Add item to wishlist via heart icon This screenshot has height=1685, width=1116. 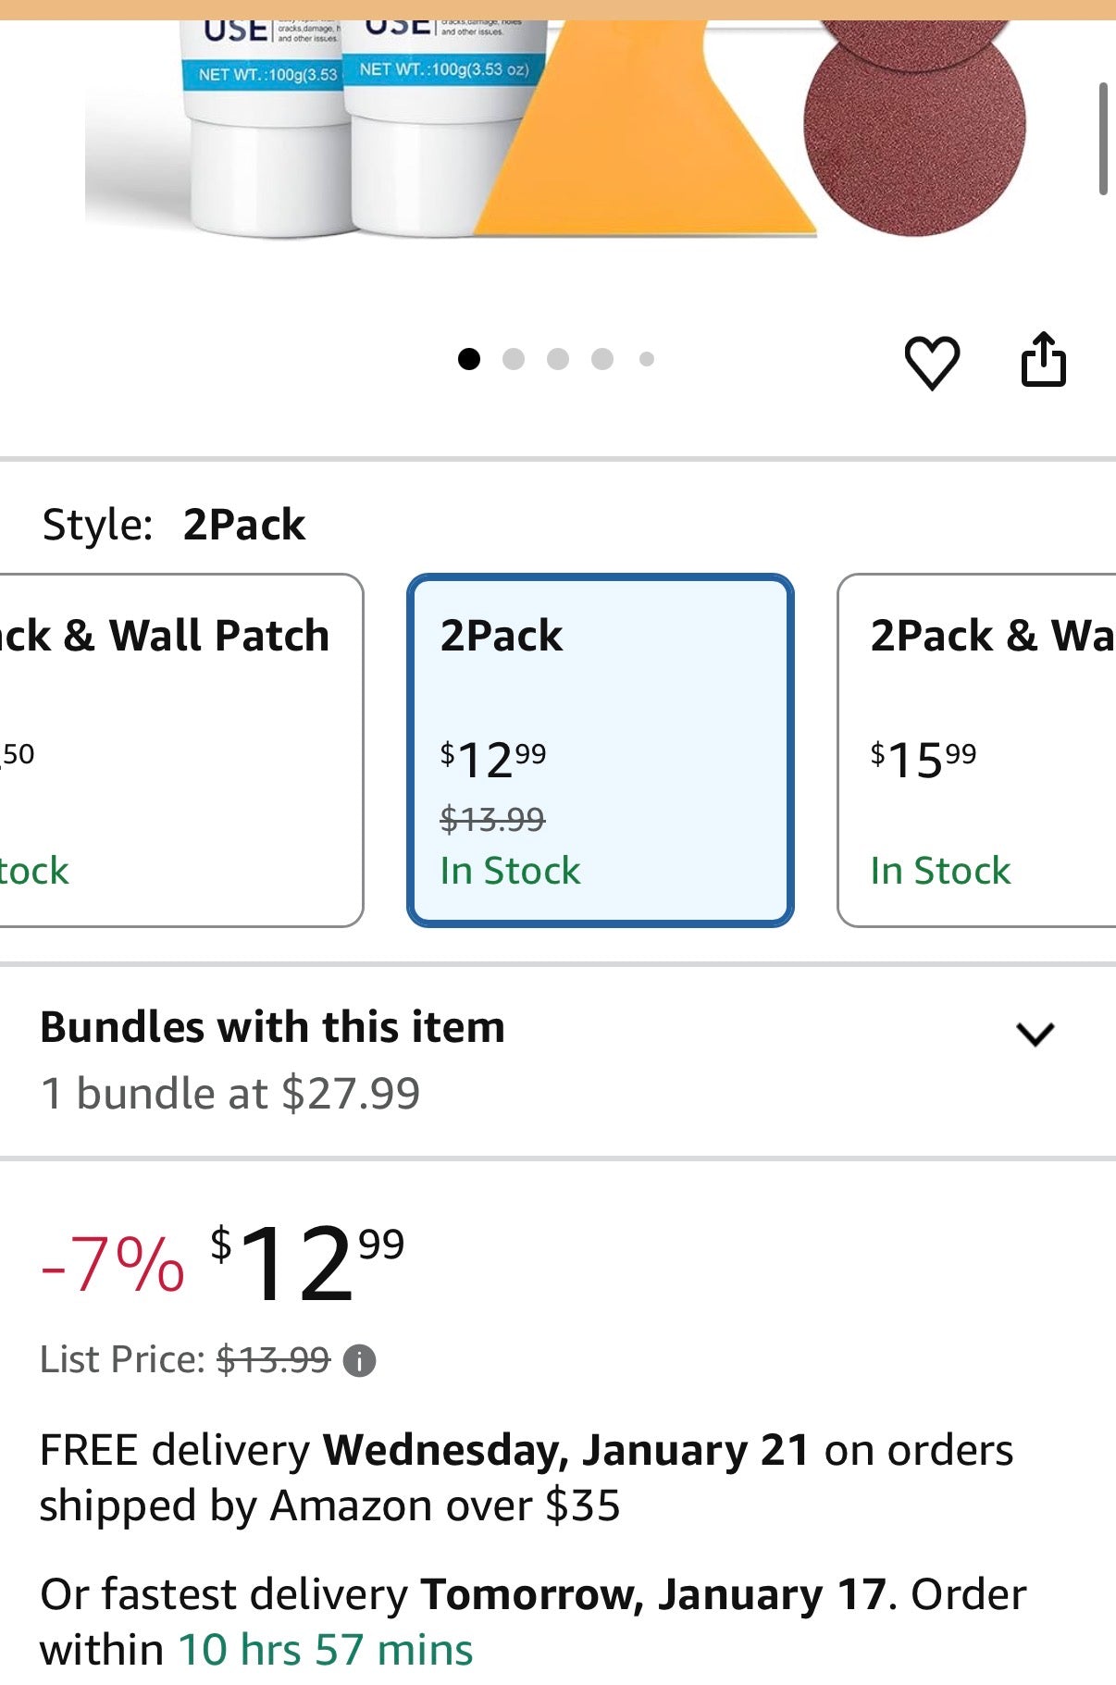(x=934, y=360)
